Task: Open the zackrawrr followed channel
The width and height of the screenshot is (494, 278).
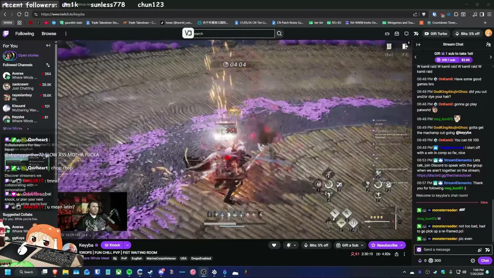Action: pos(27,86)
